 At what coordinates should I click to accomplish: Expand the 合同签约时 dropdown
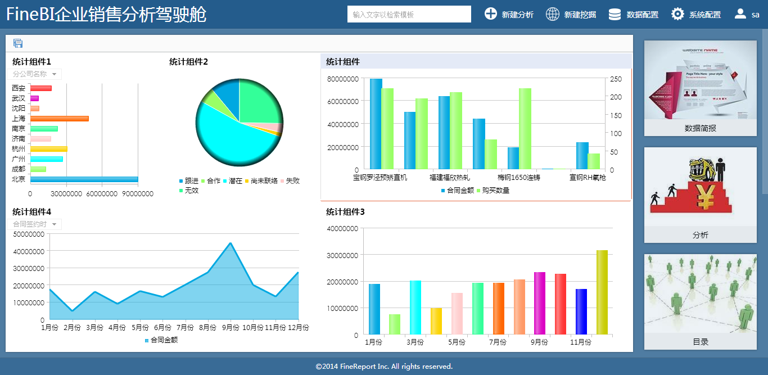click(35, 224)
